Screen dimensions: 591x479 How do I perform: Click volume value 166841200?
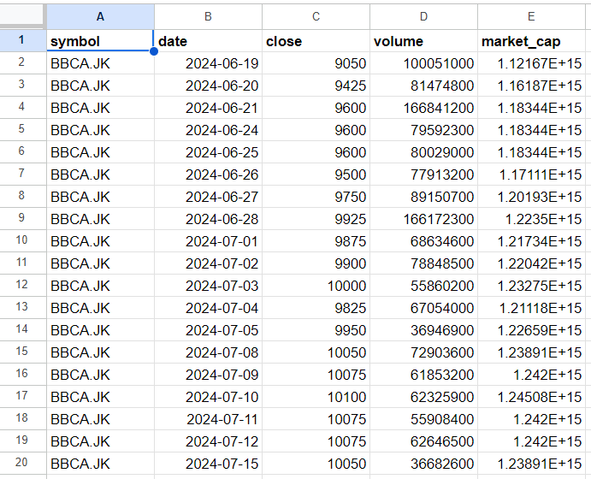coord(423,108)
